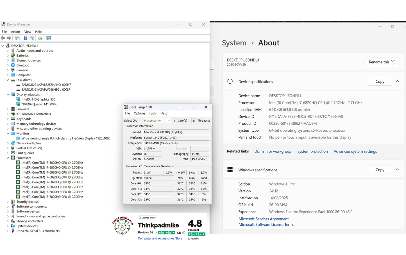Click the Computer and Accessories Store link

160,238
